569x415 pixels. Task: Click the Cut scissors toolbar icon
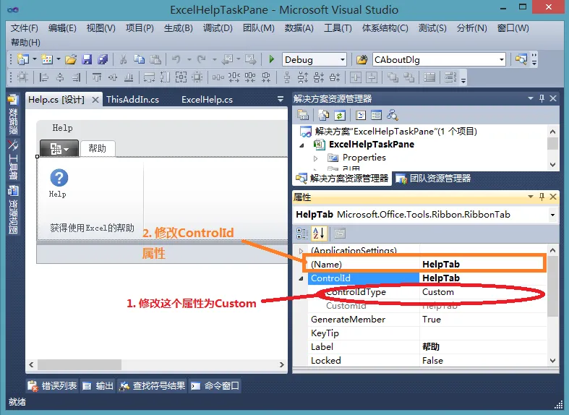pyautogui.click(x=123, y=59)
